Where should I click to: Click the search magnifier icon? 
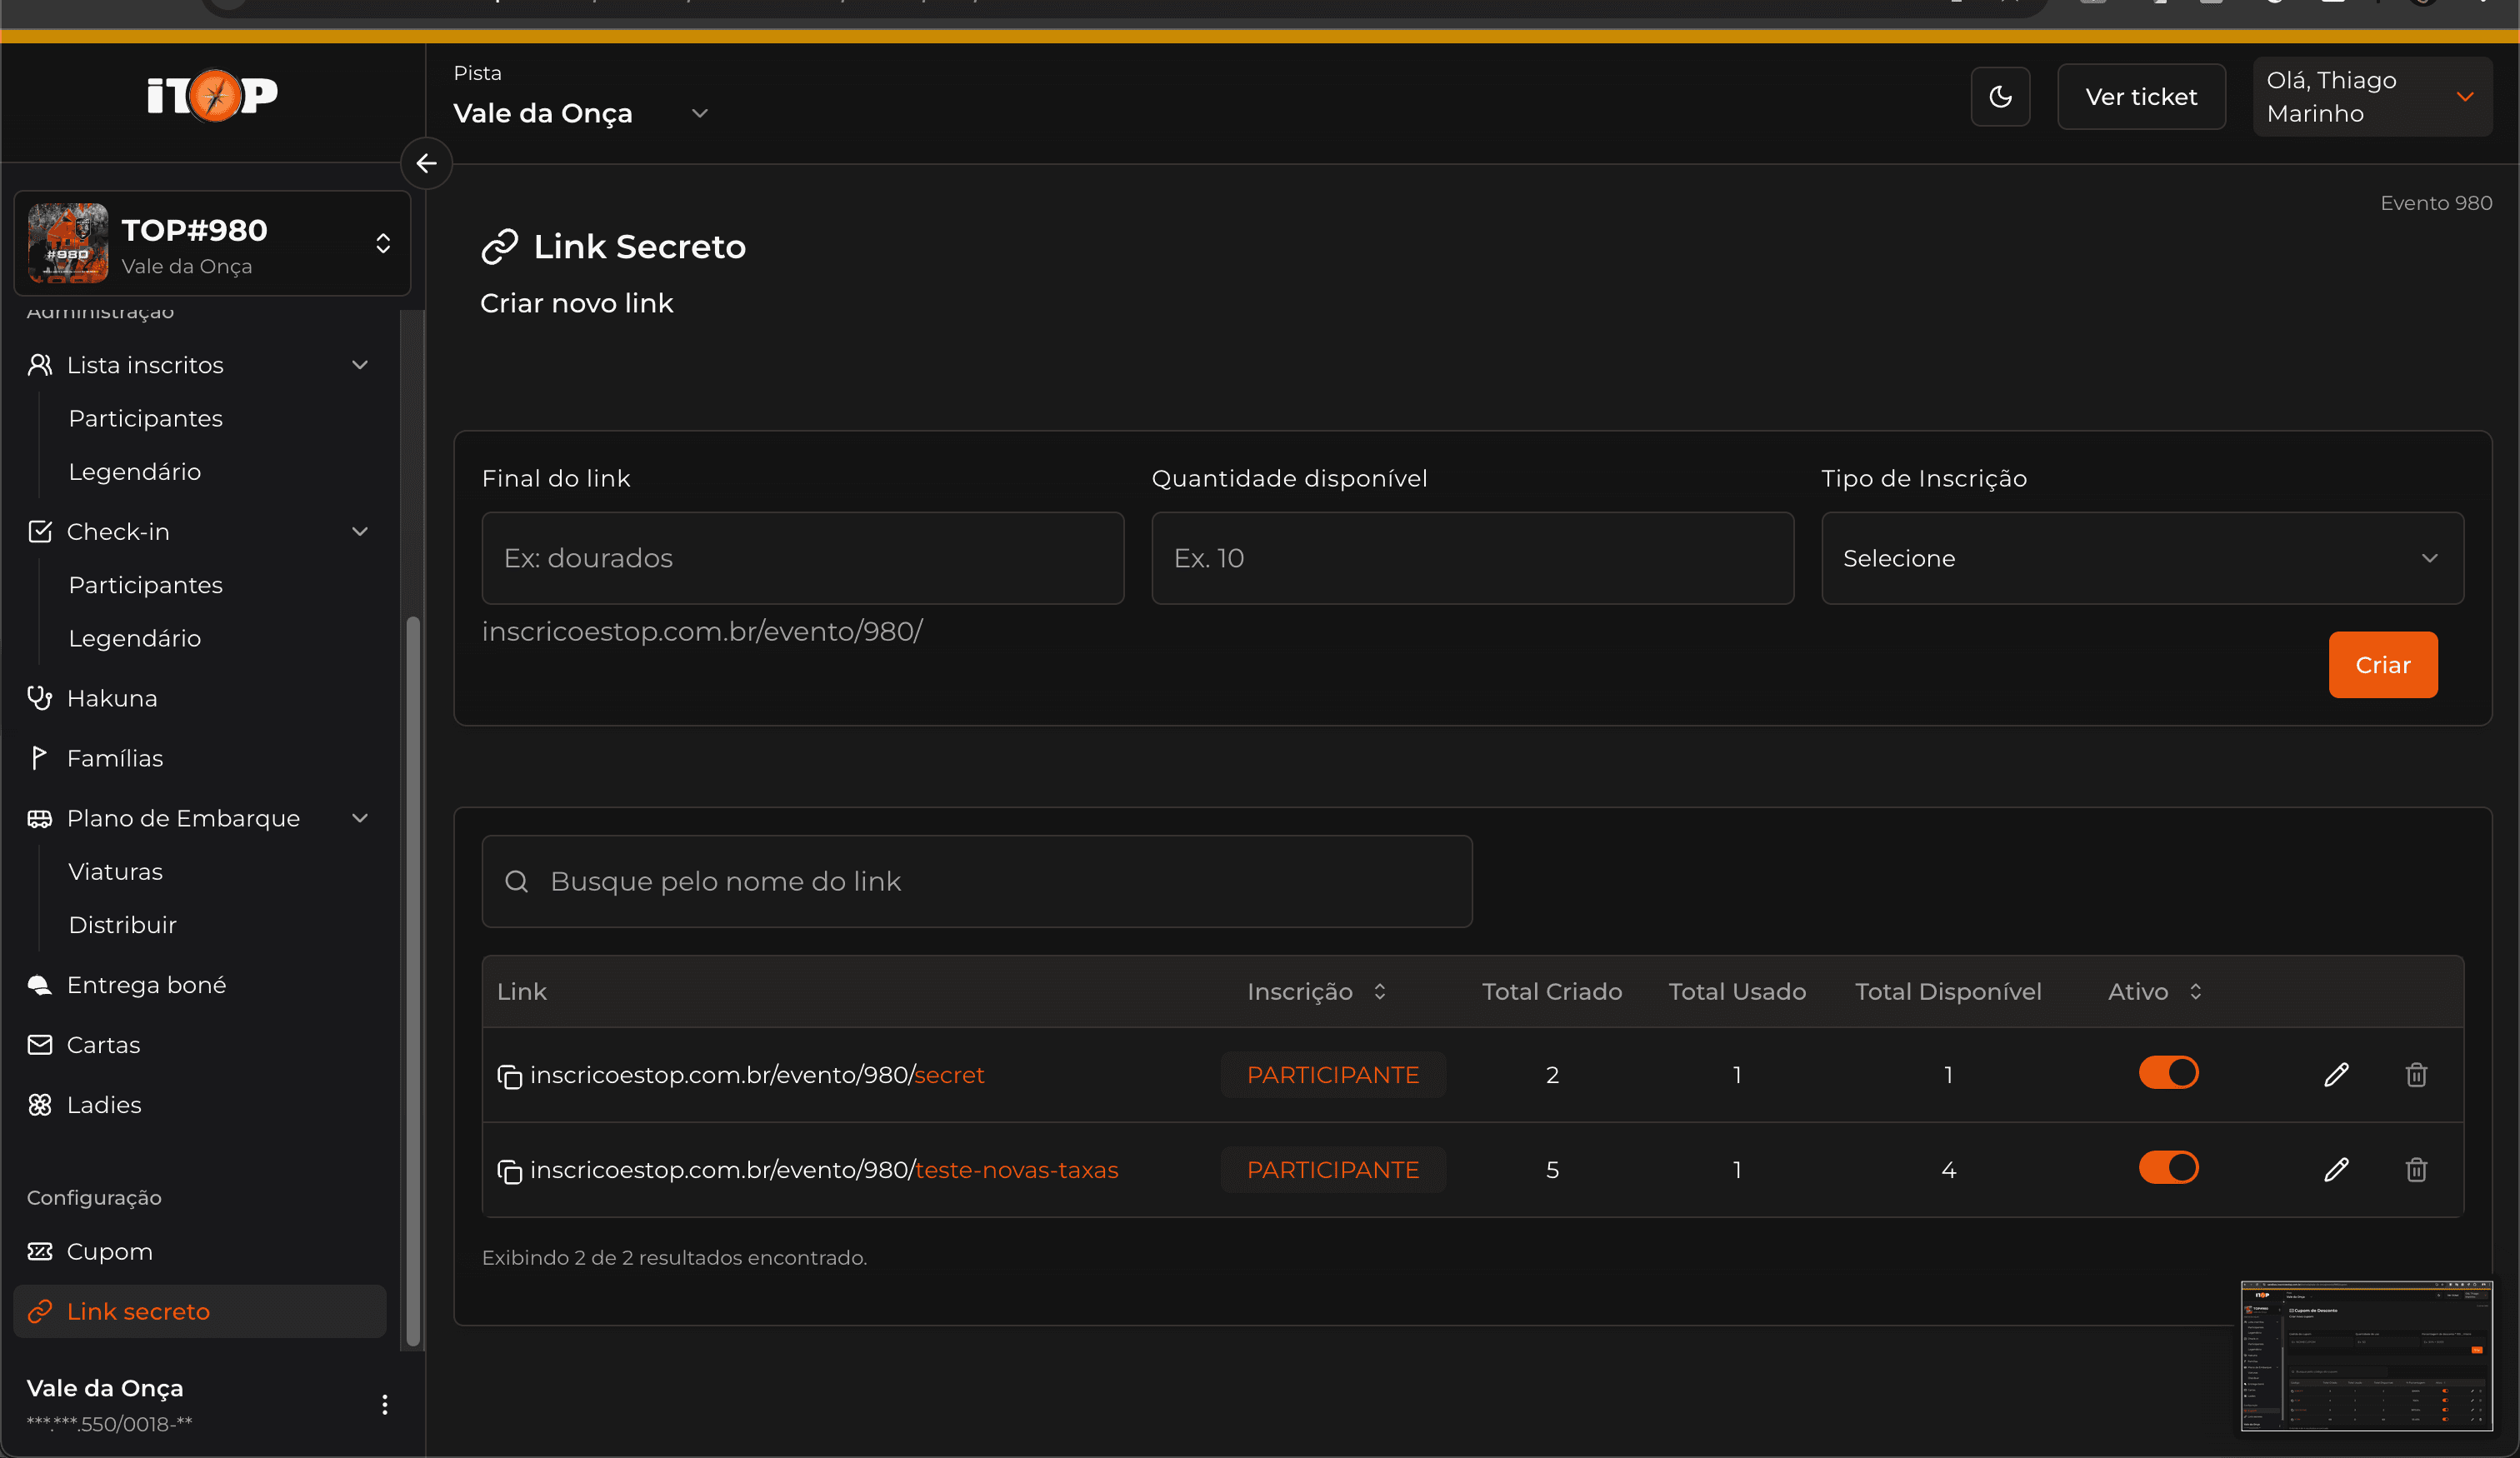(517, 881)
